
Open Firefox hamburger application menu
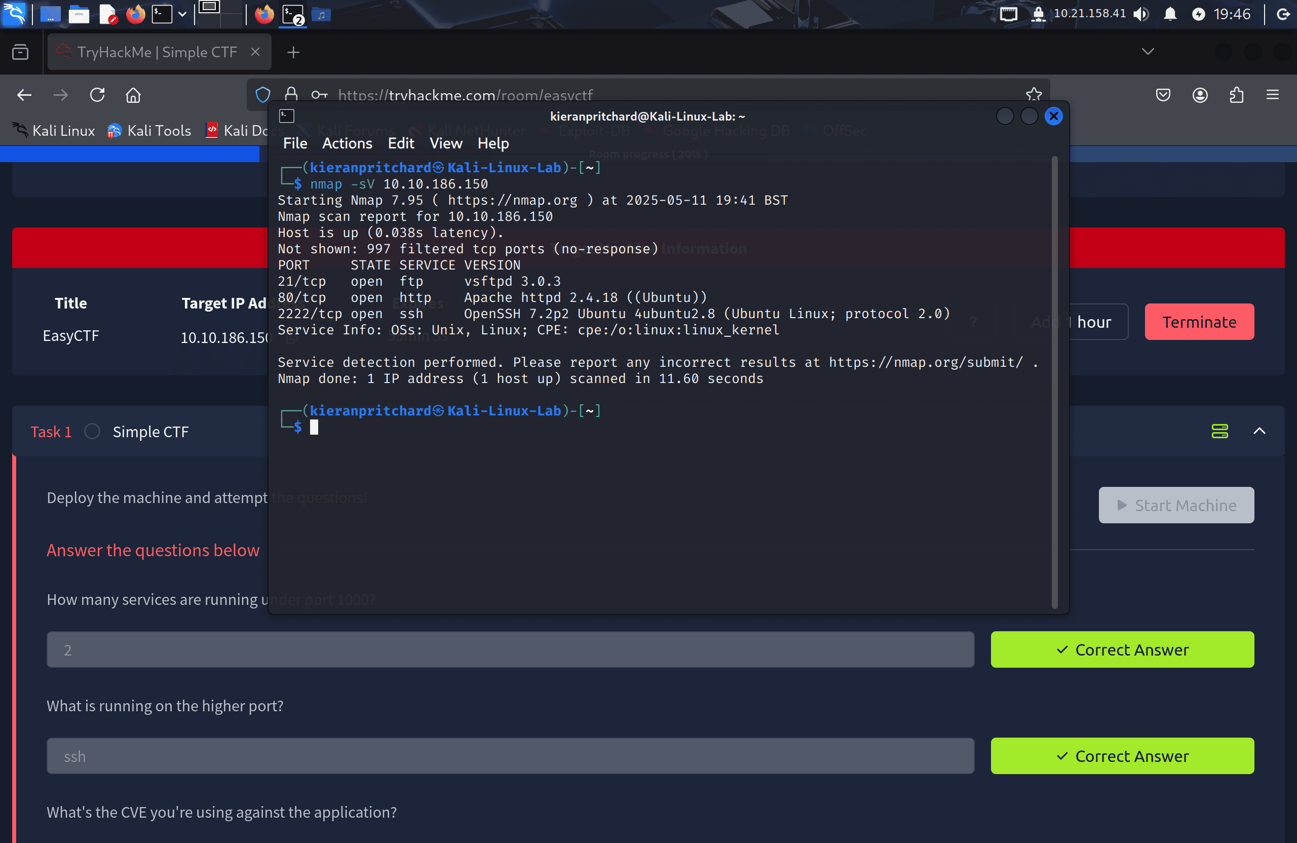pos(1273,95)
